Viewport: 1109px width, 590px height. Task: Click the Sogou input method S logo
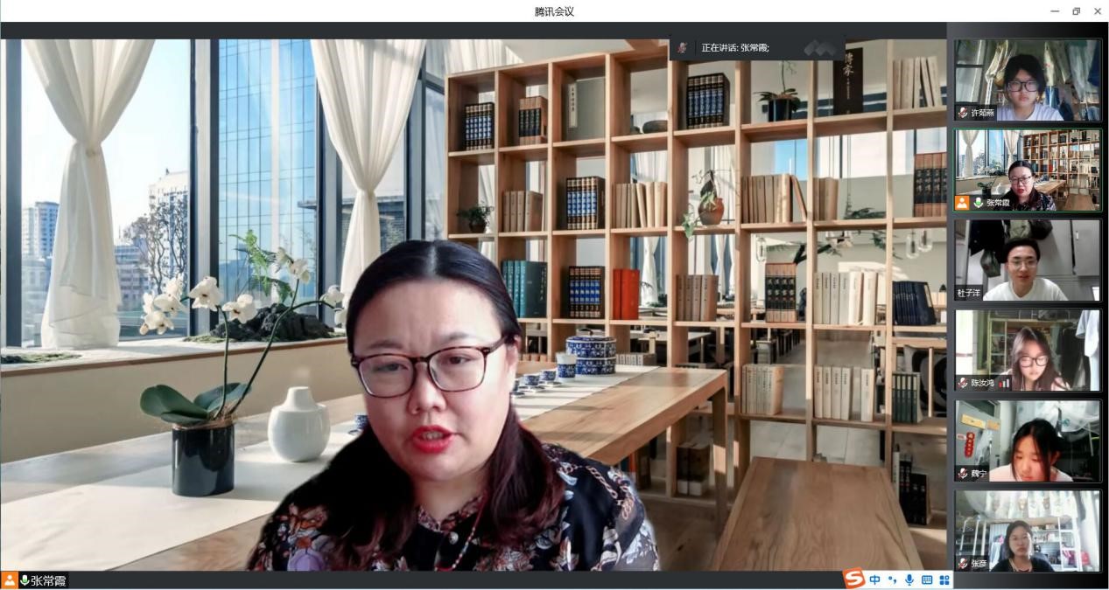click(853, 580)
